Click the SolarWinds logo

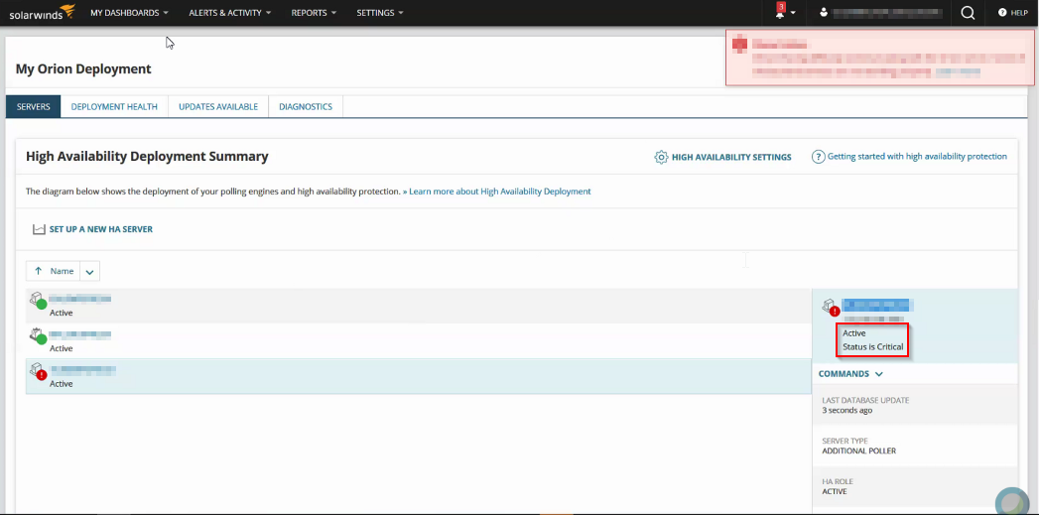coord(43,12)
